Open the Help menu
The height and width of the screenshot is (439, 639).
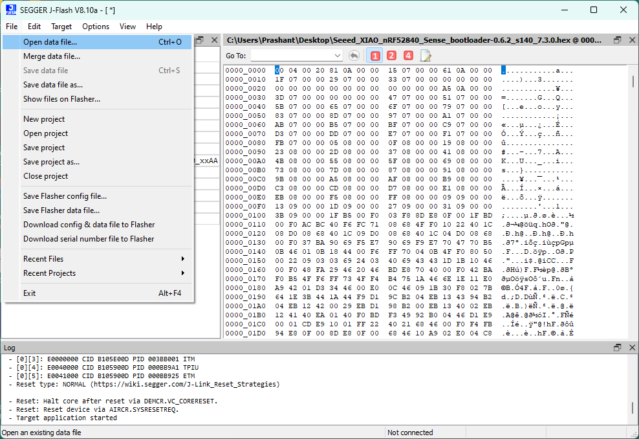[154, 27]
